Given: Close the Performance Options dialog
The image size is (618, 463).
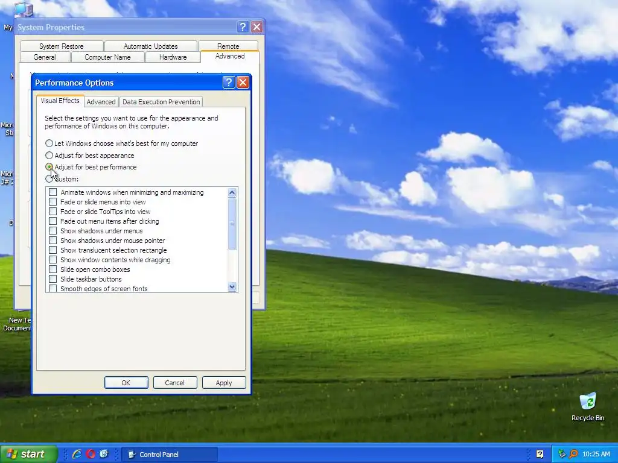Looking at the screenshot, I should [243, 82].
